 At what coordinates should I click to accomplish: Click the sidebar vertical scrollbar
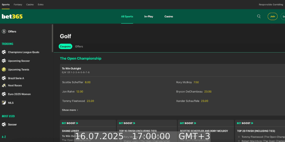52,38
